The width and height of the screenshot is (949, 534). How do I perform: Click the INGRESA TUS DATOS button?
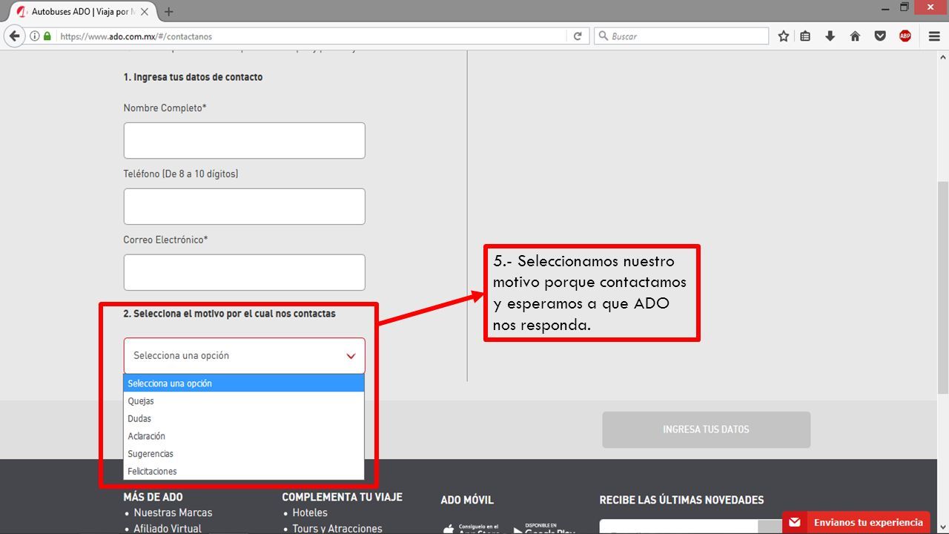coord(707,429)
